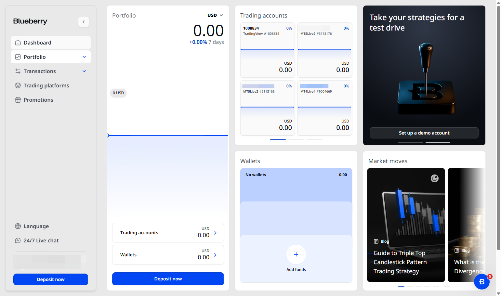Open Wallets summary row arrow
501x296 pixels.
click(215, 255)
